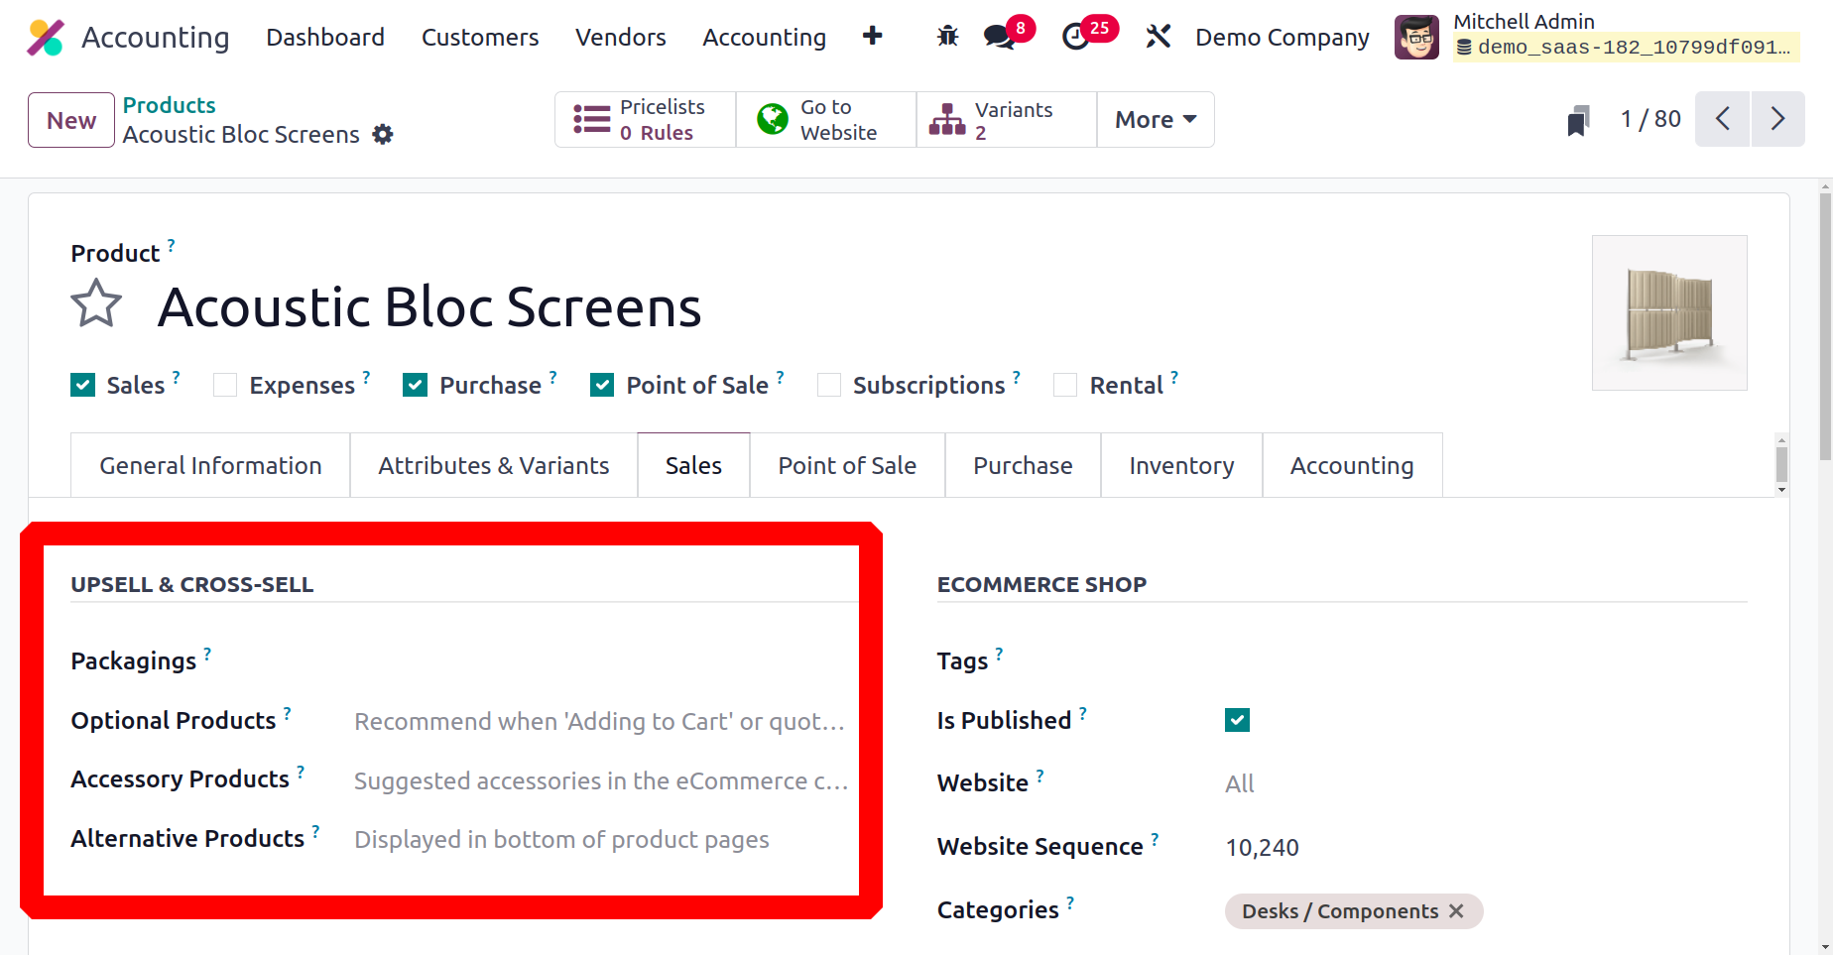1833x955 pixels.
Task: Click the New button
Action: click(x=71, y=120)
